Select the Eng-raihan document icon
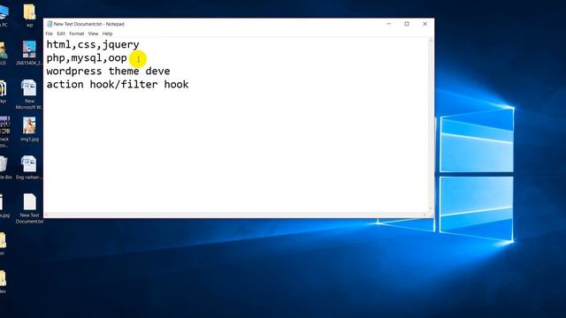This screenshot has height=318, width=566. click(x=29, y=167)
